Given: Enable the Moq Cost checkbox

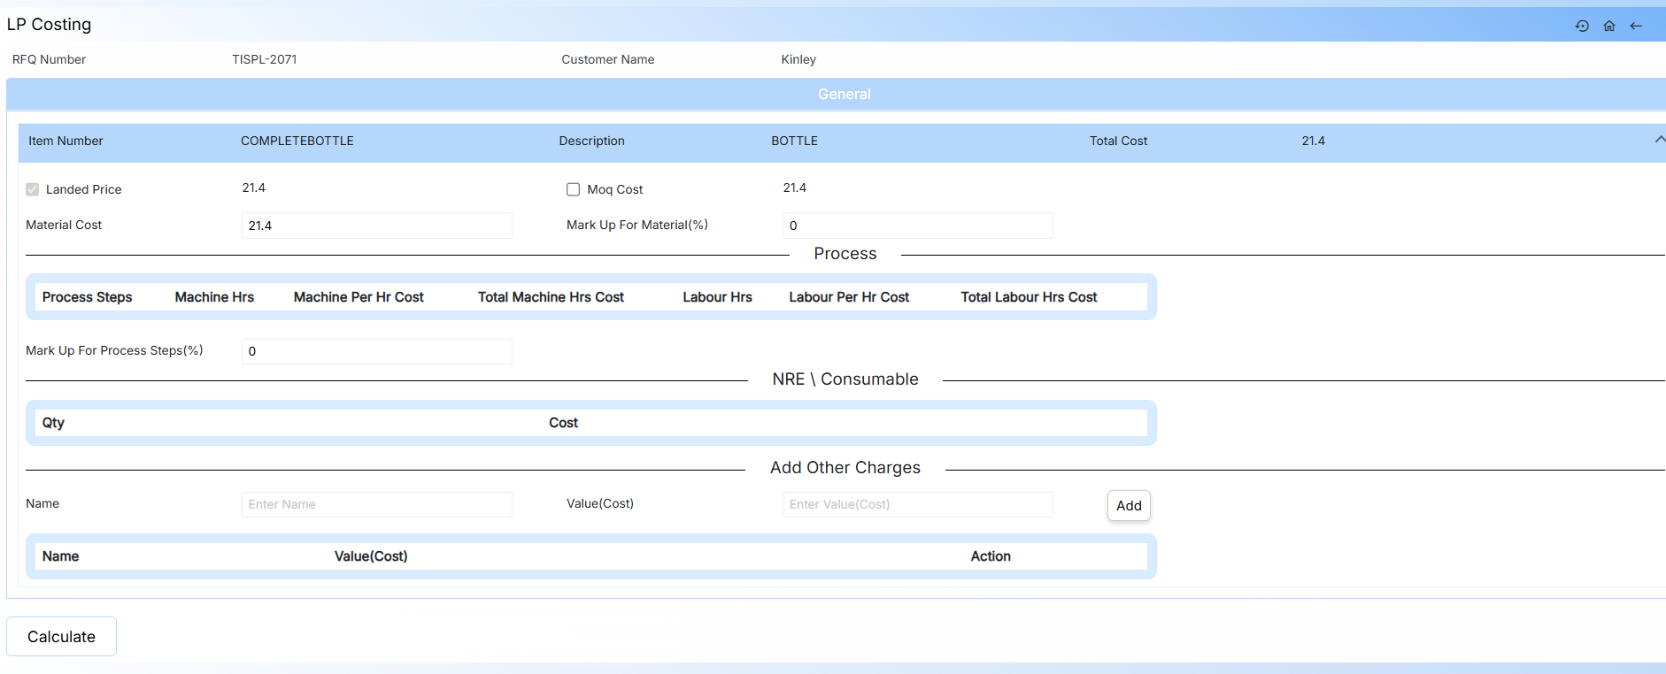Looking at the screenshot, I should (x=573, y=189).
